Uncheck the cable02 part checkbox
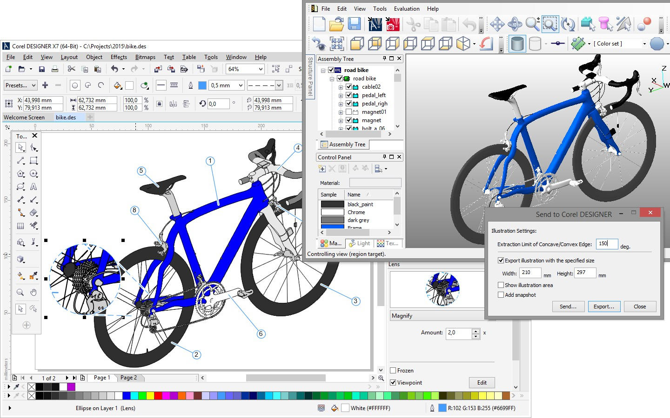This screenshot has width=670, height=418. point(348,87)
